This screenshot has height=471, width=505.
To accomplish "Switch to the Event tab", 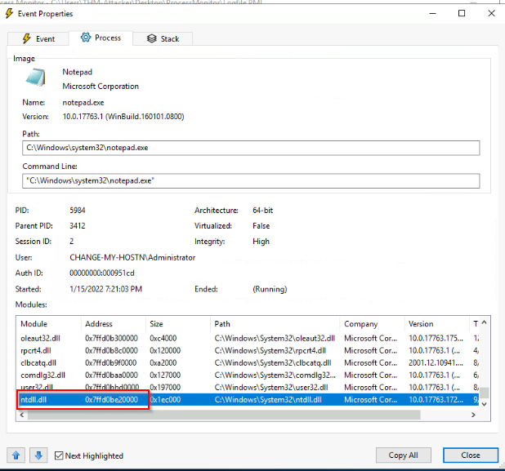I will pos(38,38).
